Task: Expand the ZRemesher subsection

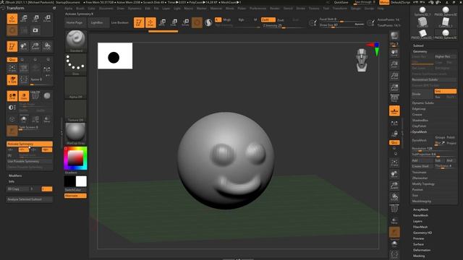Action: [420, 178]
